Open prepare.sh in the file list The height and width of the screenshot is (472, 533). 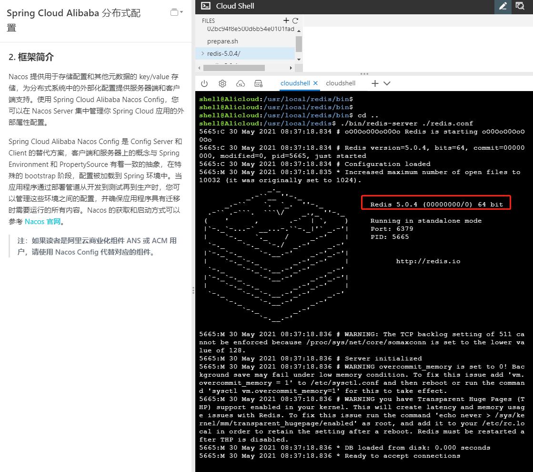tap(222, 41)
